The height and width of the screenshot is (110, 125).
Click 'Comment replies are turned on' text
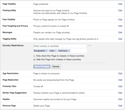pyautogui.click(x=55, y=99)
